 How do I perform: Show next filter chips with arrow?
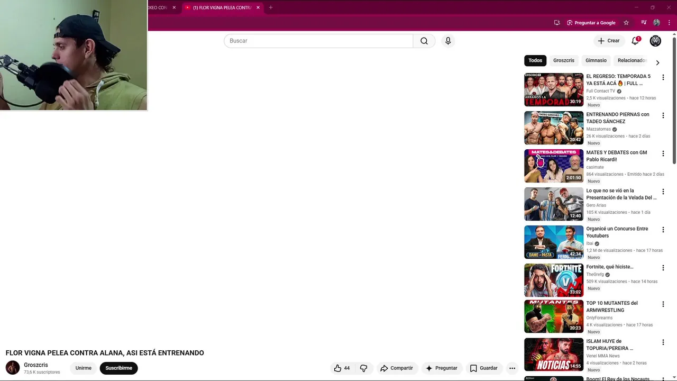coord(657,62)
